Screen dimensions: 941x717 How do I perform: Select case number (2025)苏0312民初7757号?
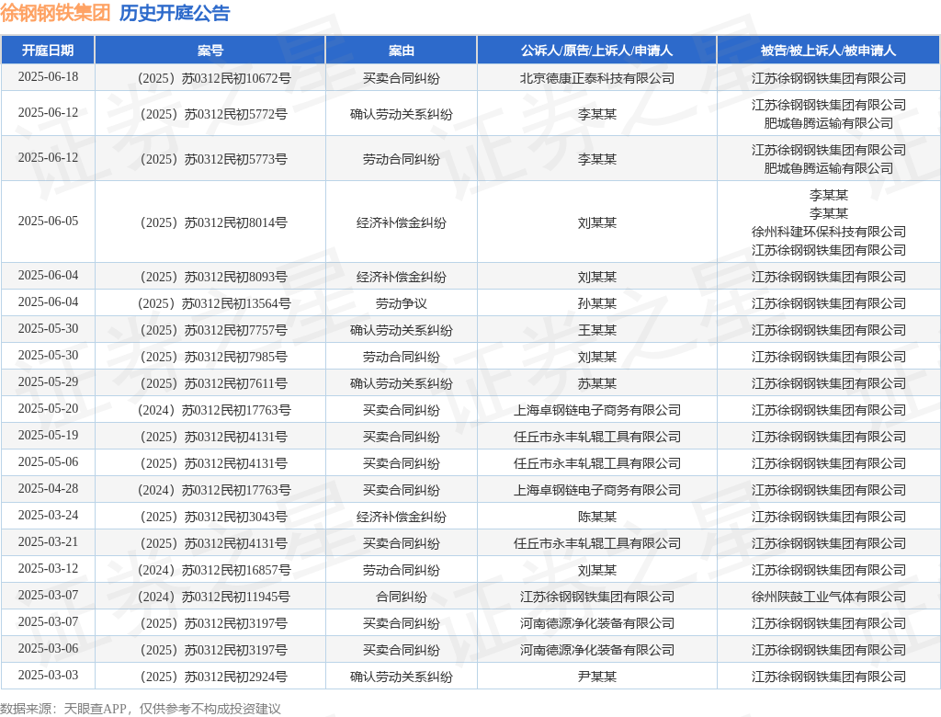tap(213, 330)
